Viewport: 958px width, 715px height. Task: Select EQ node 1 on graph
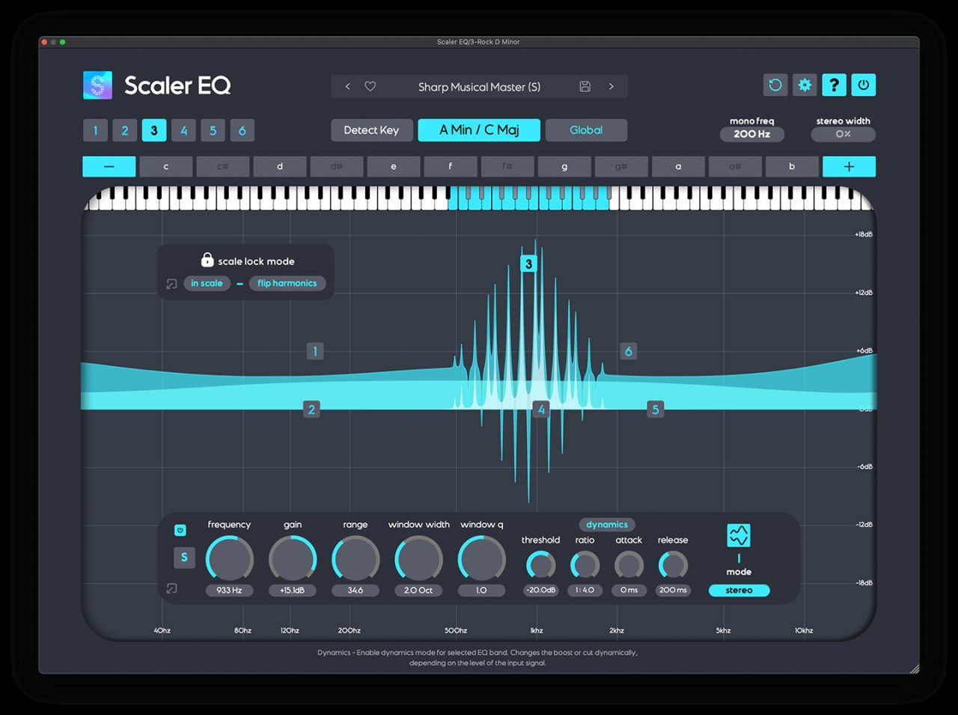tap(315, 351)
